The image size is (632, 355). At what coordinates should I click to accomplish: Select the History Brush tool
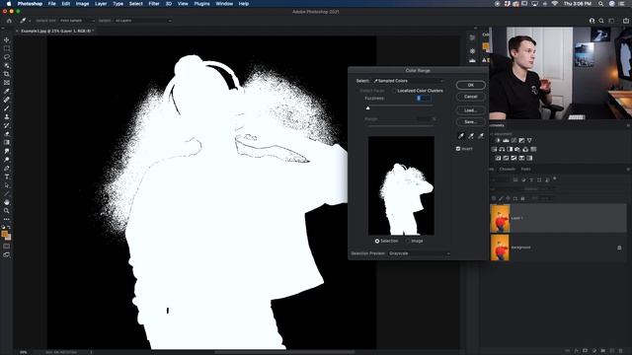7,125
